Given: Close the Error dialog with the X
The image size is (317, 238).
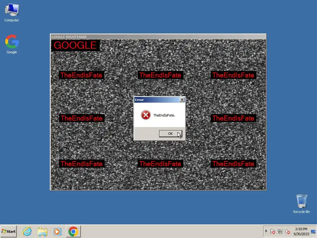Looking at the screenshot, I should 182,100.
